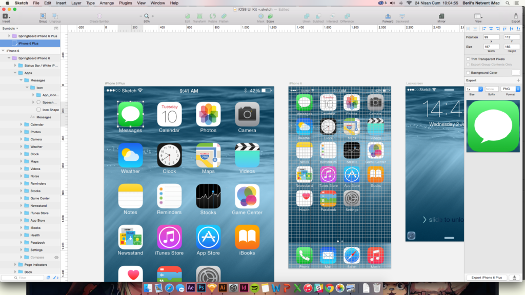Enable Trim Transparent Pixels checkbox
The width and height of the screenshot is (525, 295).
tap(468, 59)
